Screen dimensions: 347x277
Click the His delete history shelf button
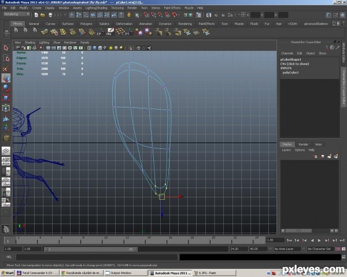point(110,32)
